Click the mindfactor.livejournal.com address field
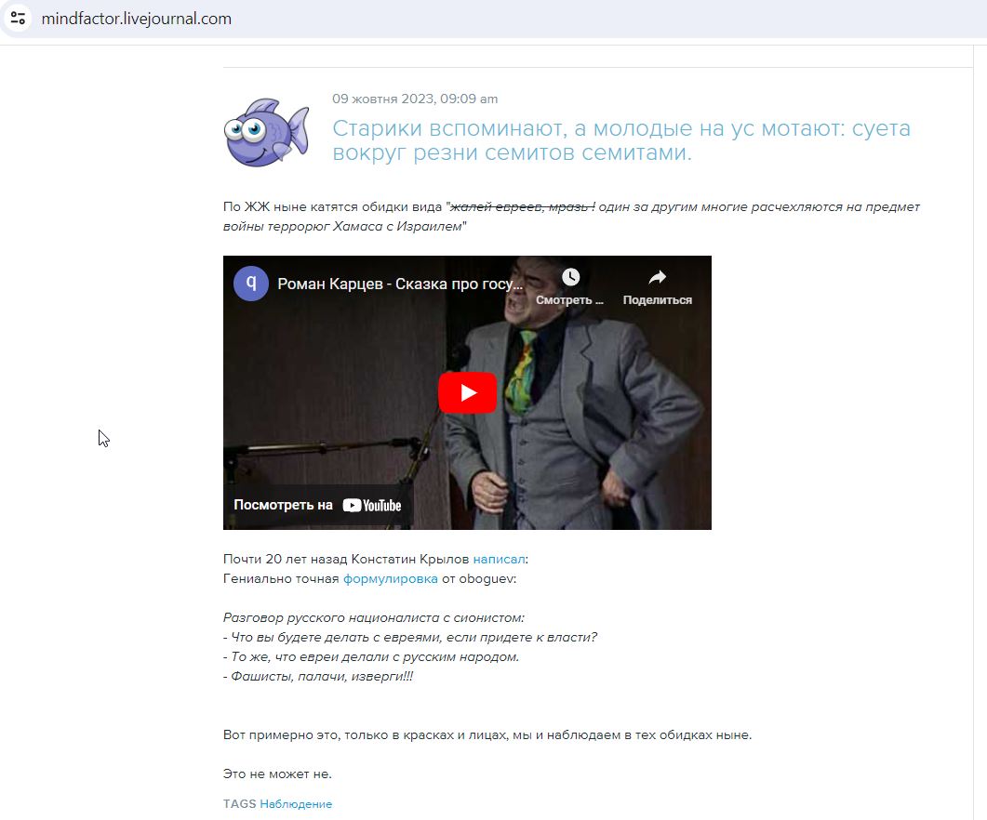The height and width of the screenshot is (820, 987). coord(137,19)
